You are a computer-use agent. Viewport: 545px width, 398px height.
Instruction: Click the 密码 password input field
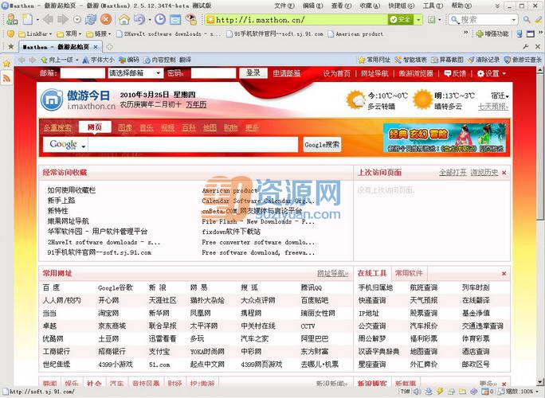[214, 73]
